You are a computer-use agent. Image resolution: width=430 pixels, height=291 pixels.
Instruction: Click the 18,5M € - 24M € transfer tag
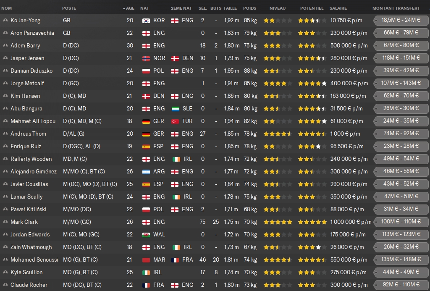click(401, 20)
